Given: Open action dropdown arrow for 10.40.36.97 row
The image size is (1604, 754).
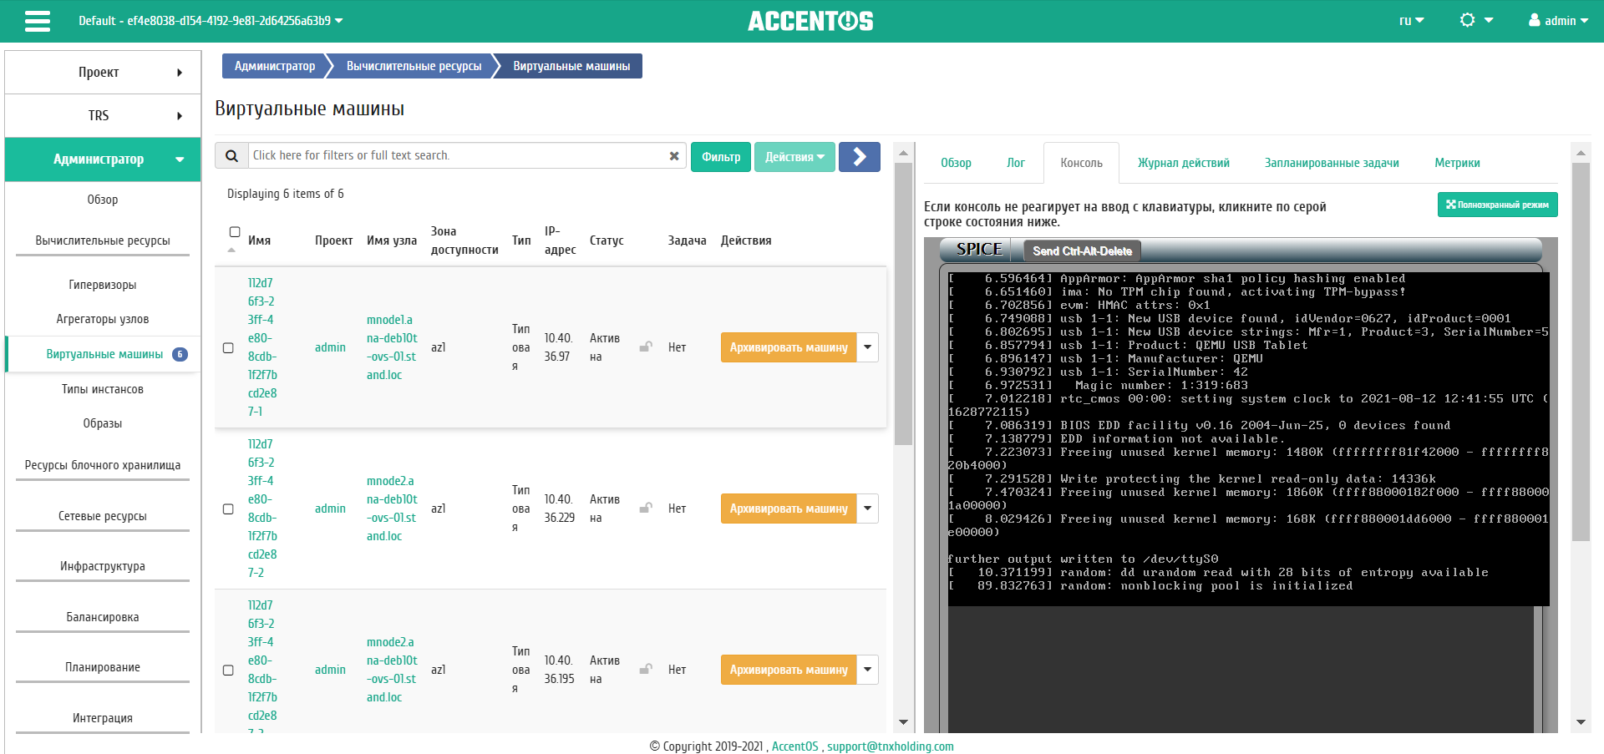Looking at the screenshot, I should pos(868,347).
